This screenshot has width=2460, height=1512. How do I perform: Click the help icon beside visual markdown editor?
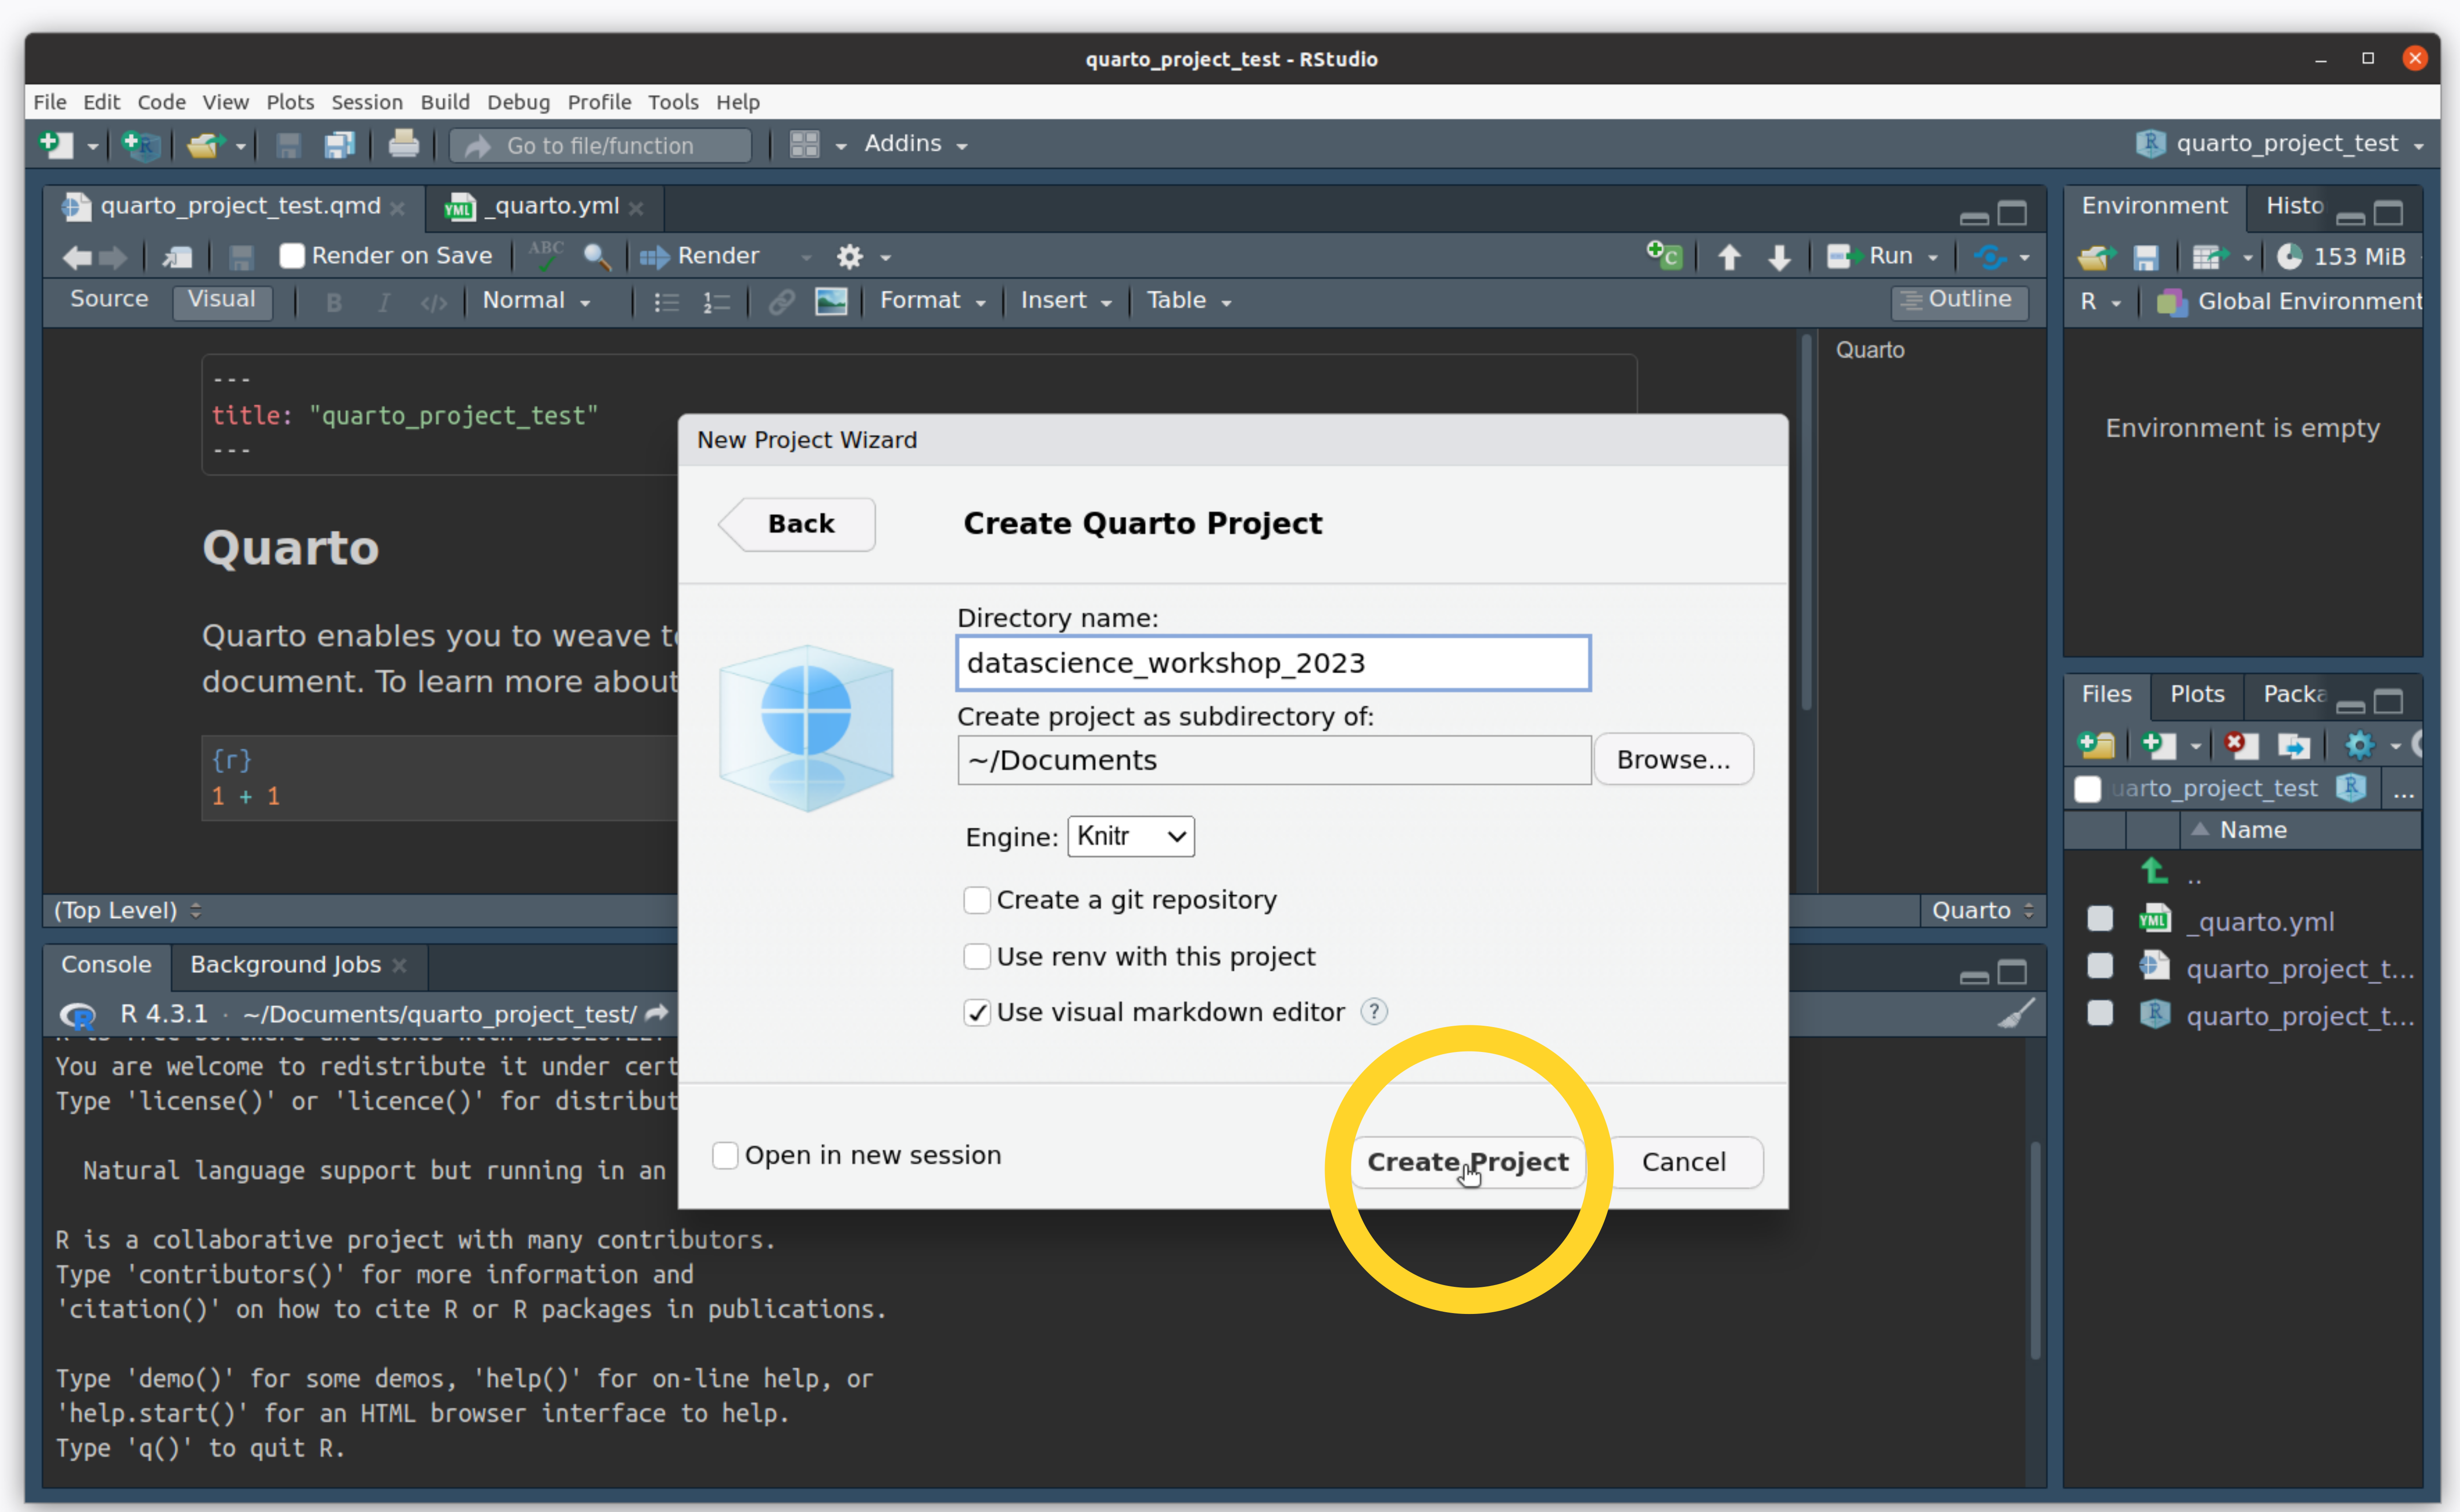click(1373, 1012)
